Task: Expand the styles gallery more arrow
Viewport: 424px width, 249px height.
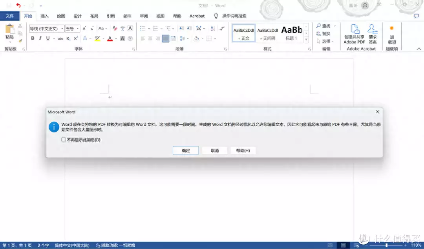Action: coord(306,40)
